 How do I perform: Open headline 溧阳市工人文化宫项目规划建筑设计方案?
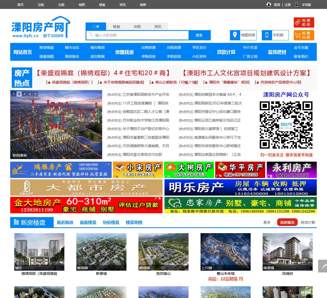coord(247,73)
